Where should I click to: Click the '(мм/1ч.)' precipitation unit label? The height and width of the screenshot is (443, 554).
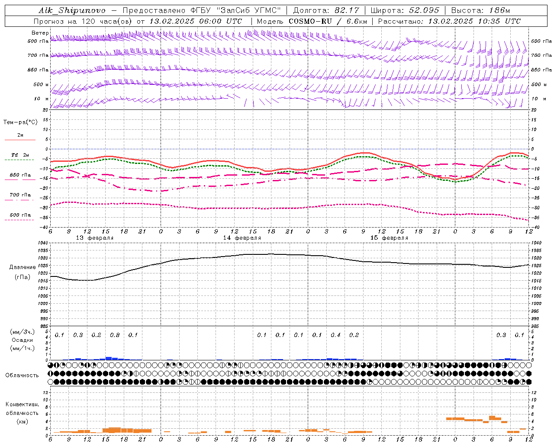coord(23,348)
